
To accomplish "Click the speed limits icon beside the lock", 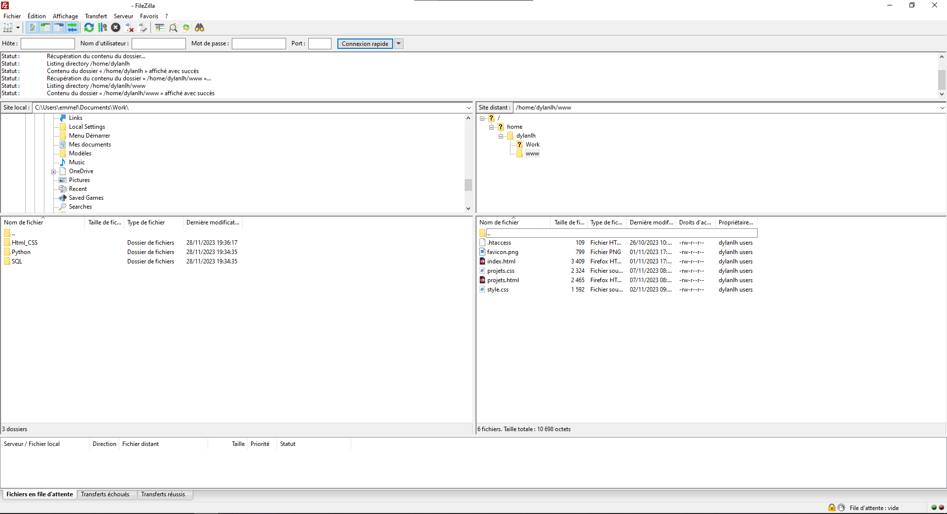I will pyautogui.click(x=841, y=508).
